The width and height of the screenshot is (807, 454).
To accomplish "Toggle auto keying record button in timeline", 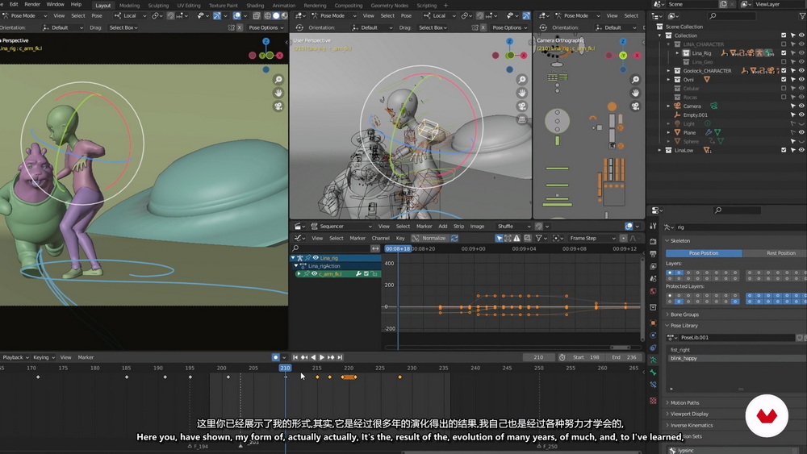I will coord(276,357).
